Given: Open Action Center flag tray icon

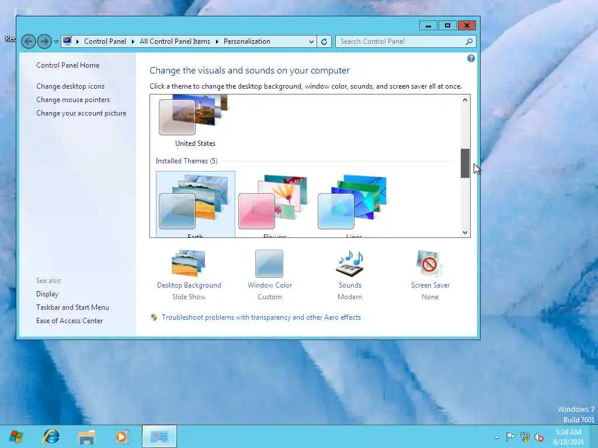Looking at the screenshot, I should click(510, 437).
